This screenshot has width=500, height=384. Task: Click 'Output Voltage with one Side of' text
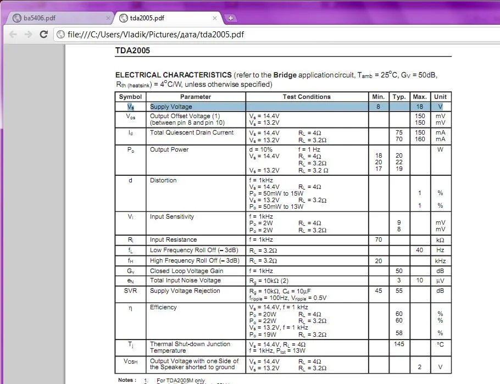coord(194,361)
